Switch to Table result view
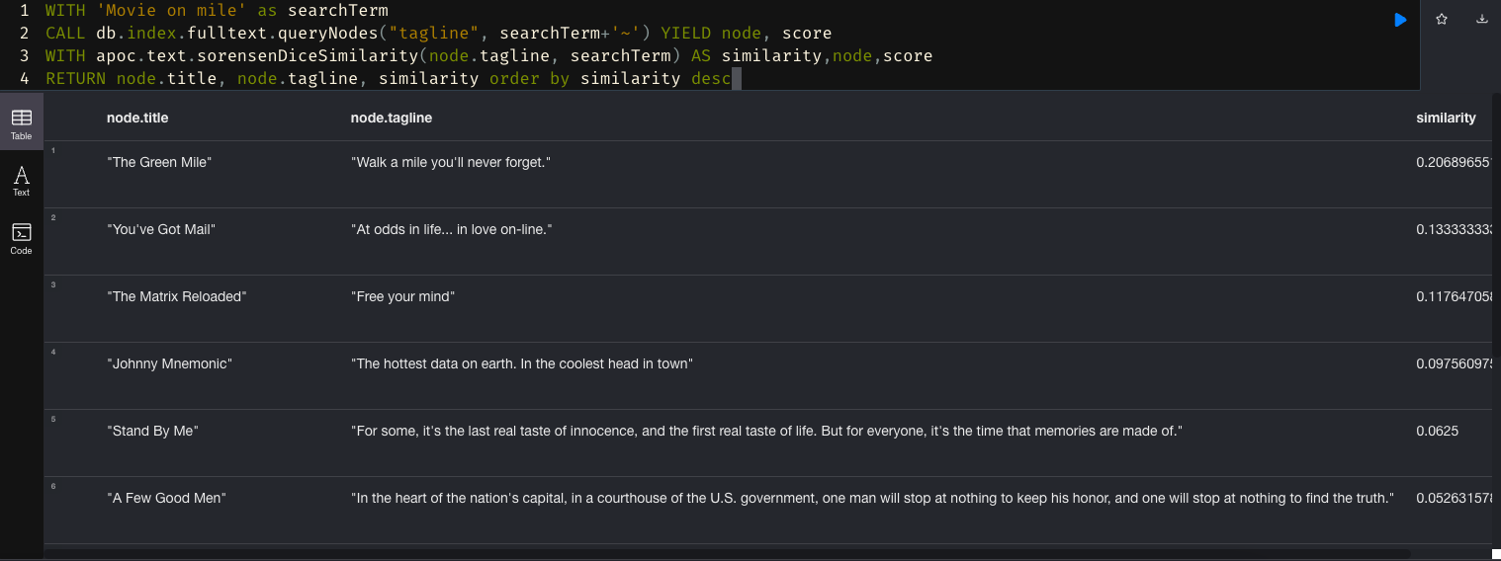Viewport: 1501px width, 561px height. pos(21,123)
